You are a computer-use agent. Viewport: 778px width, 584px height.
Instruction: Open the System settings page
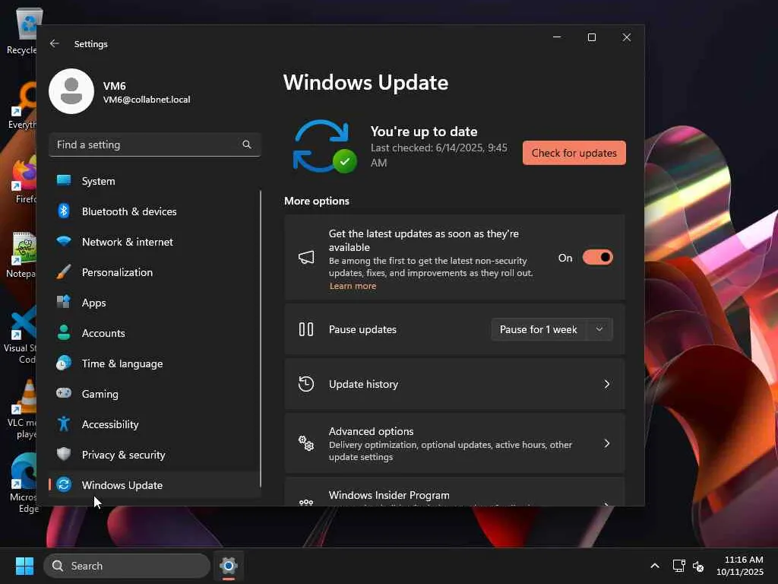coord(155,181)
